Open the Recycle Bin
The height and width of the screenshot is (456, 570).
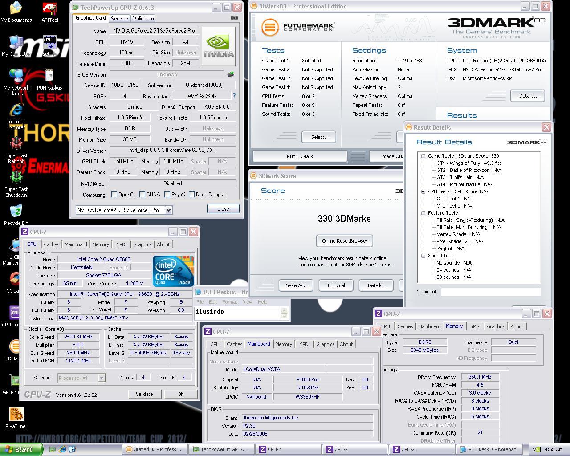click(x=16, y=215)
